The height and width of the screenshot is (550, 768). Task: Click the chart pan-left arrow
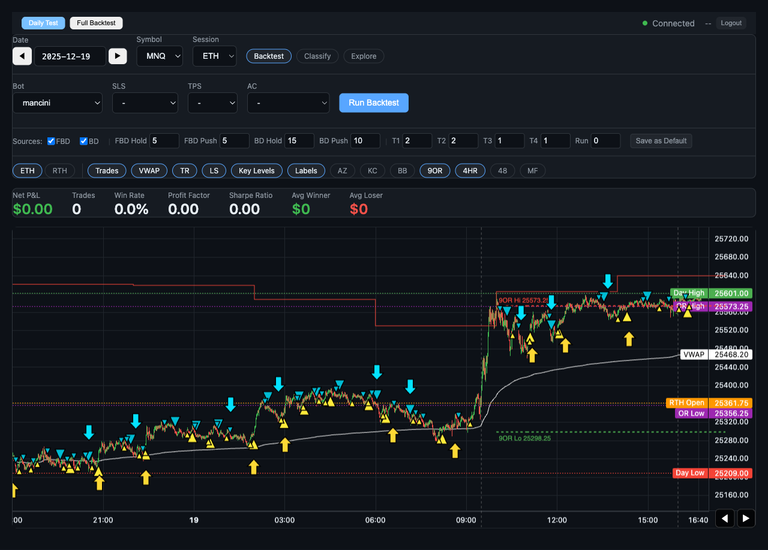(x=724, y=518)
